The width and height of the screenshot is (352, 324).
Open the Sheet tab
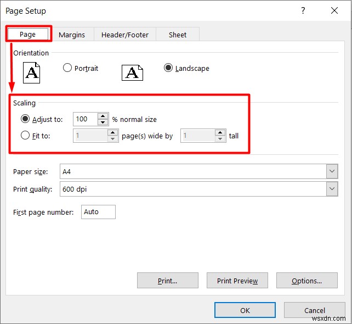coord(178,35)
